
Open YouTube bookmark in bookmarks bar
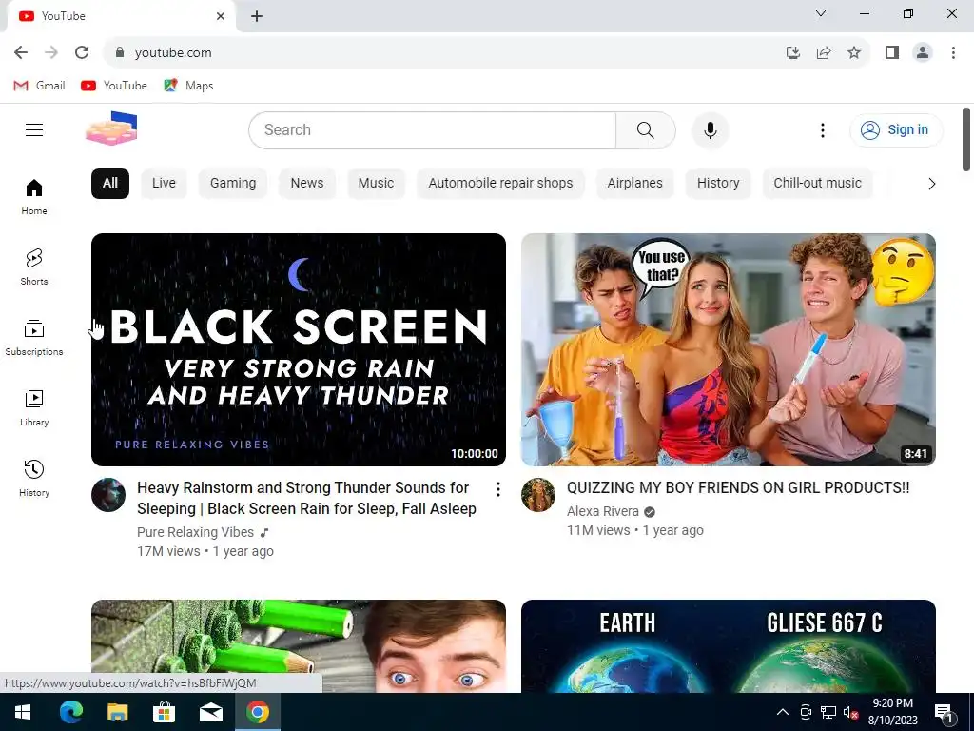pos(114,86)
